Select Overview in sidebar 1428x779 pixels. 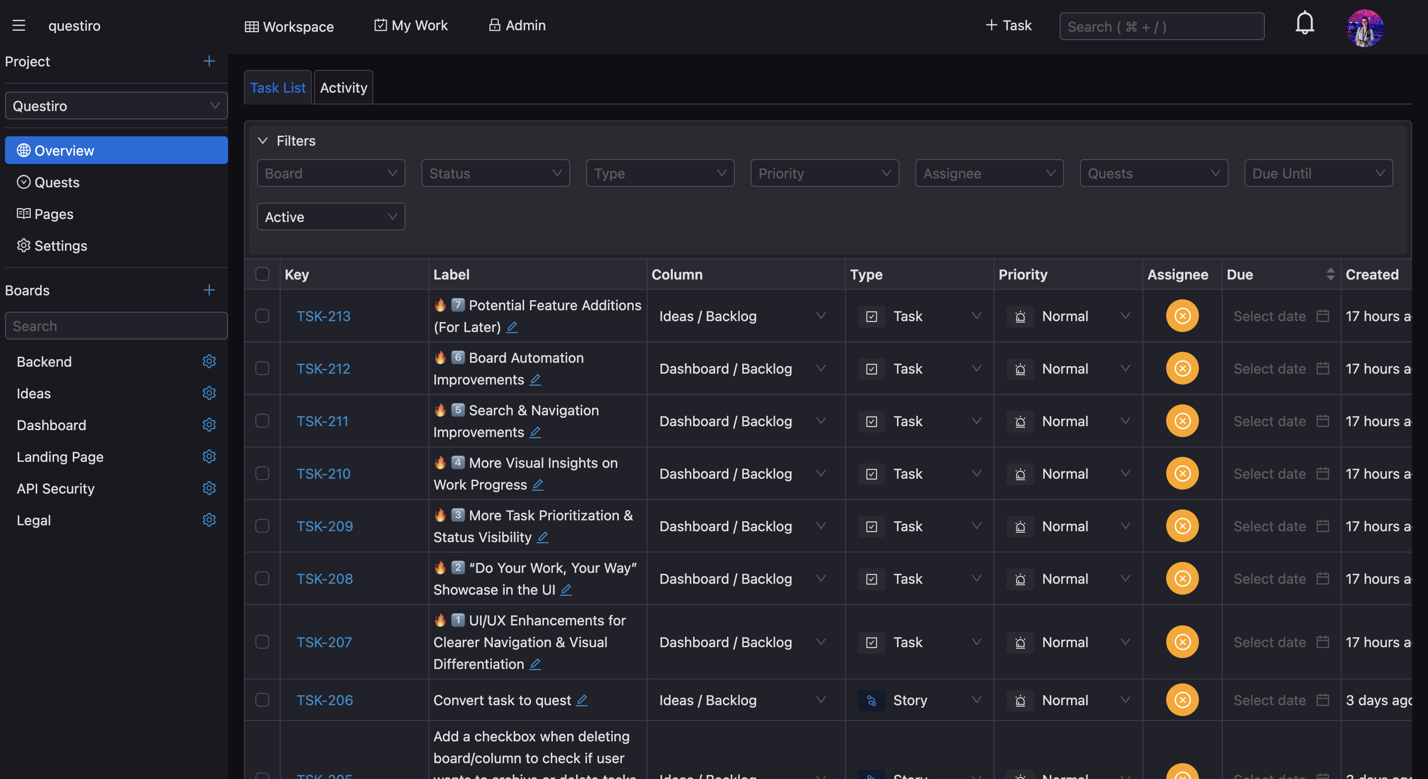pos(117,150)
